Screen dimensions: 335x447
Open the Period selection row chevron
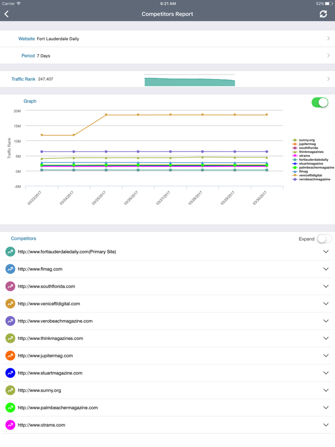click(x=329, y=55)
